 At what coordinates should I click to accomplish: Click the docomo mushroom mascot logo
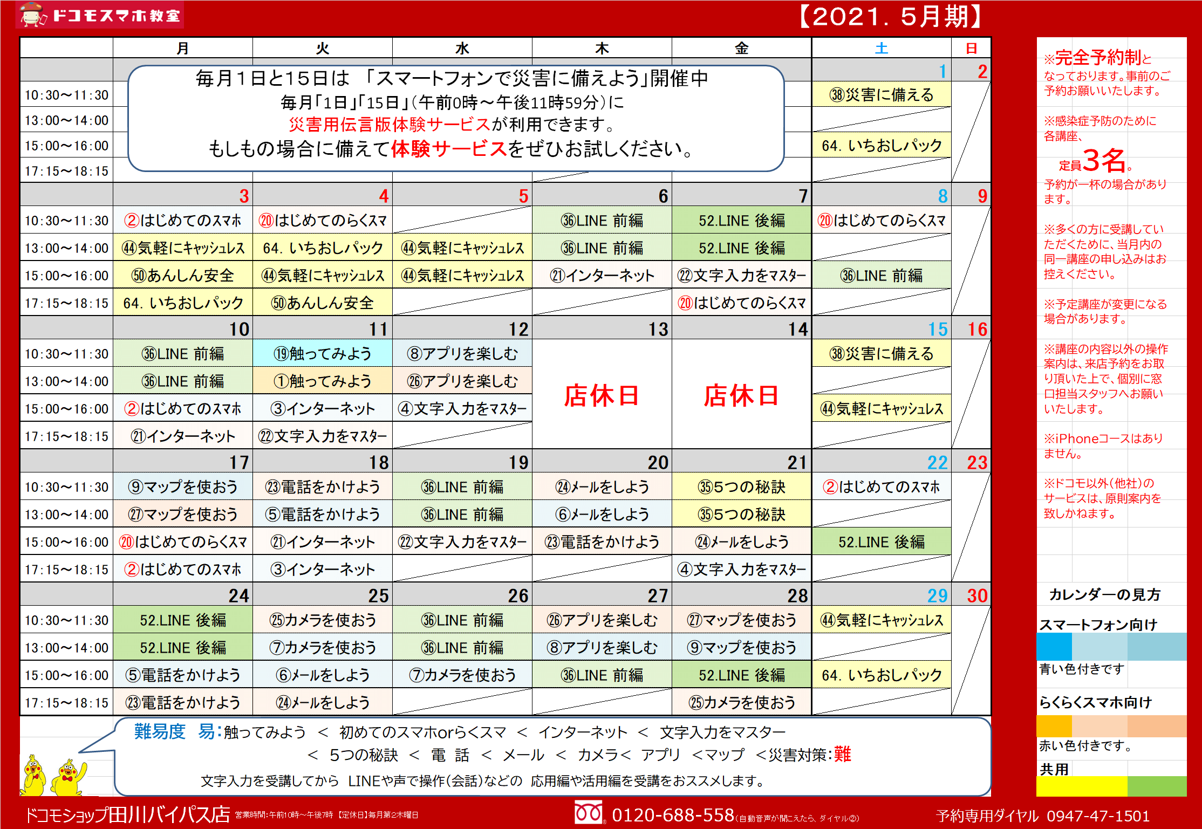32,14
